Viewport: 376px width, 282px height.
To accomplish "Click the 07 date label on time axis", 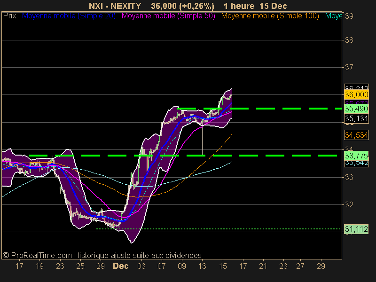I will pos(161,266).
